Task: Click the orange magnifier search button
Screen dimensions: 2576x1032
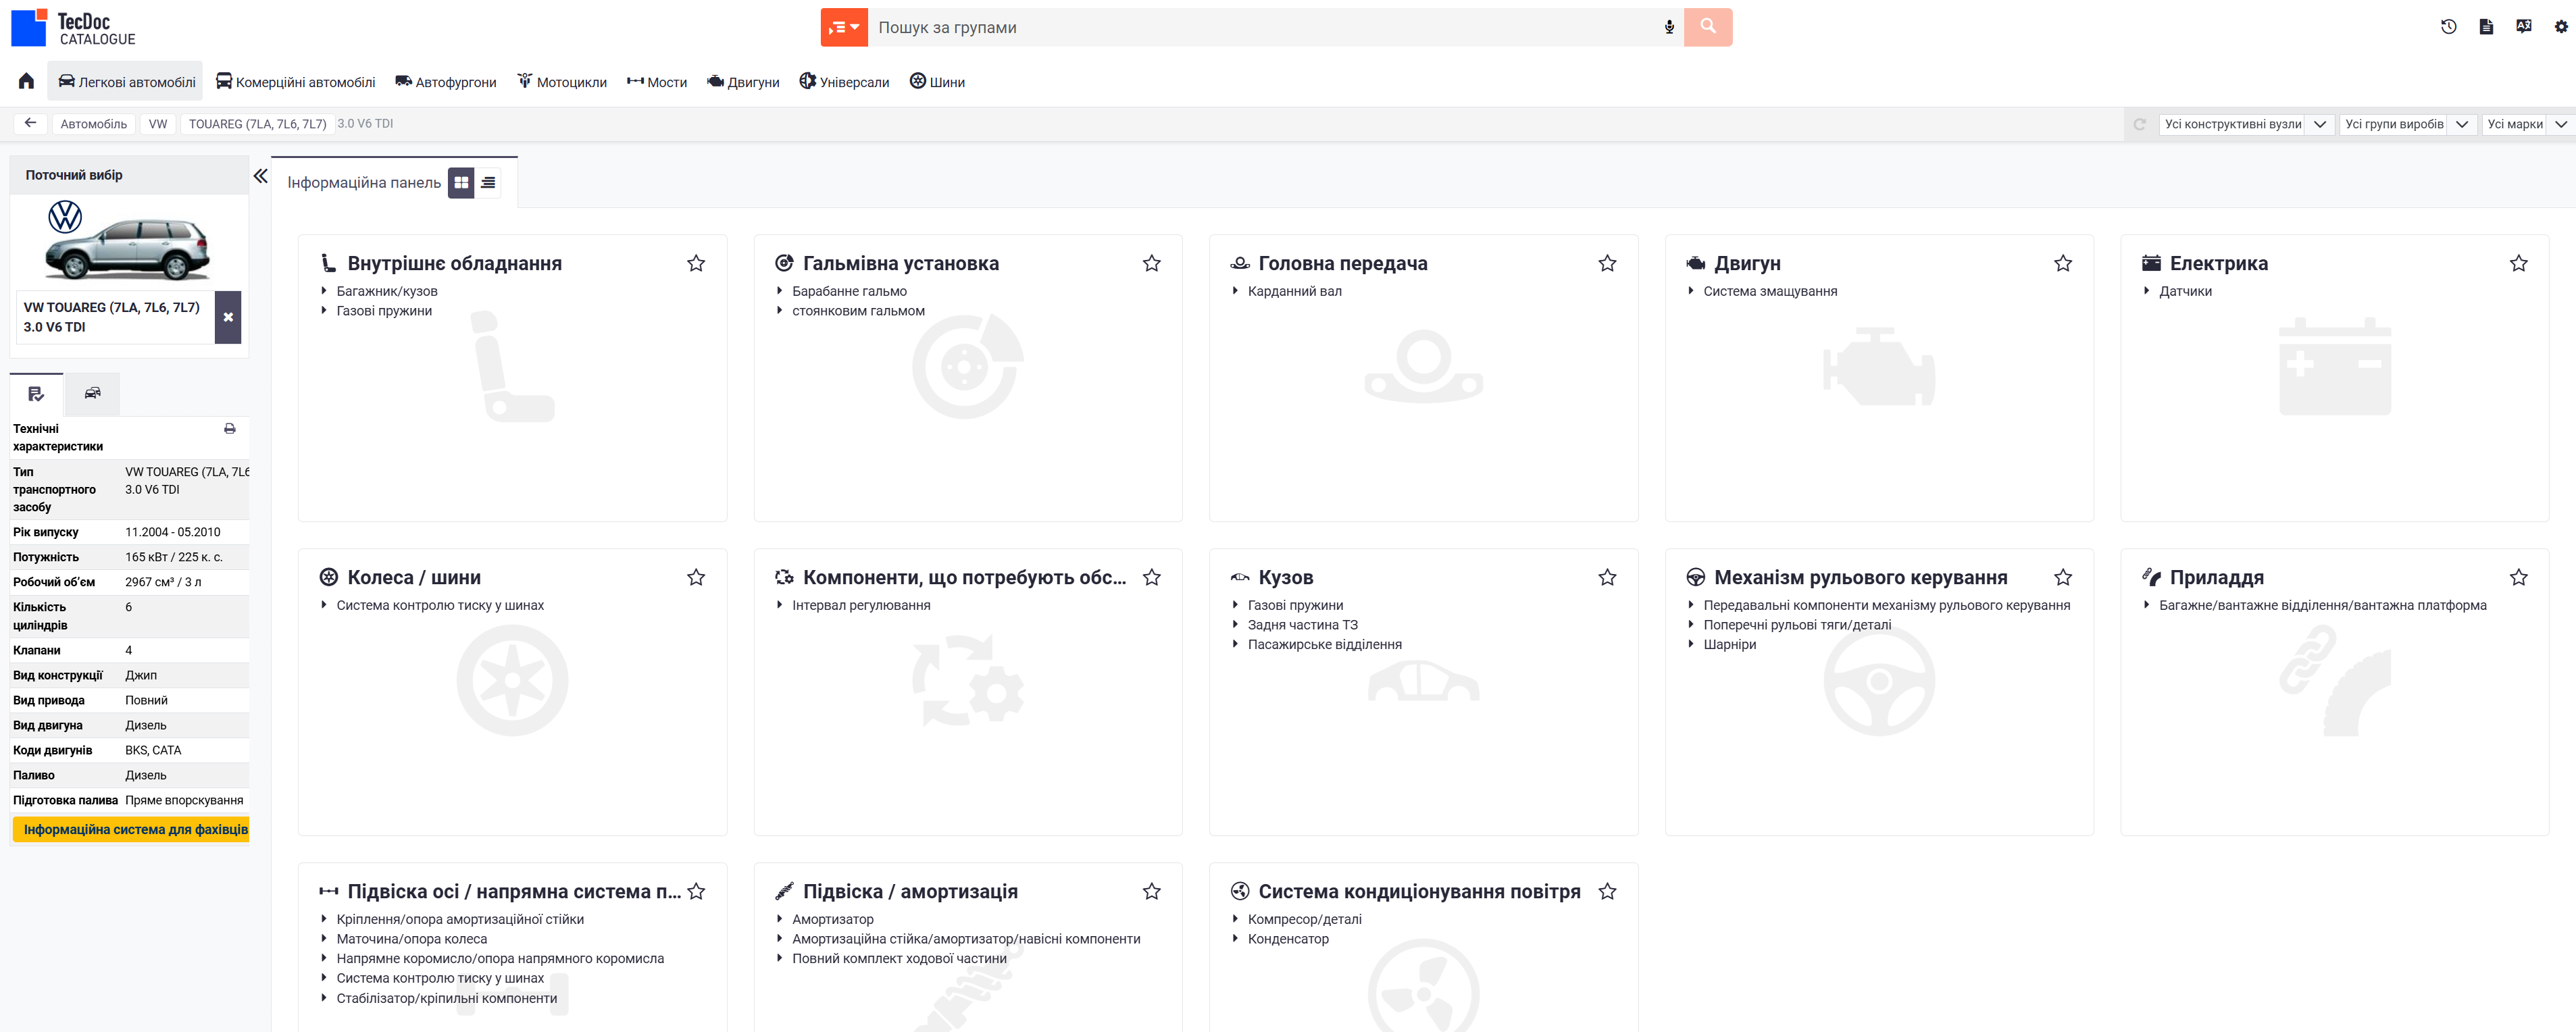Action: click(x=1708, y=27)
